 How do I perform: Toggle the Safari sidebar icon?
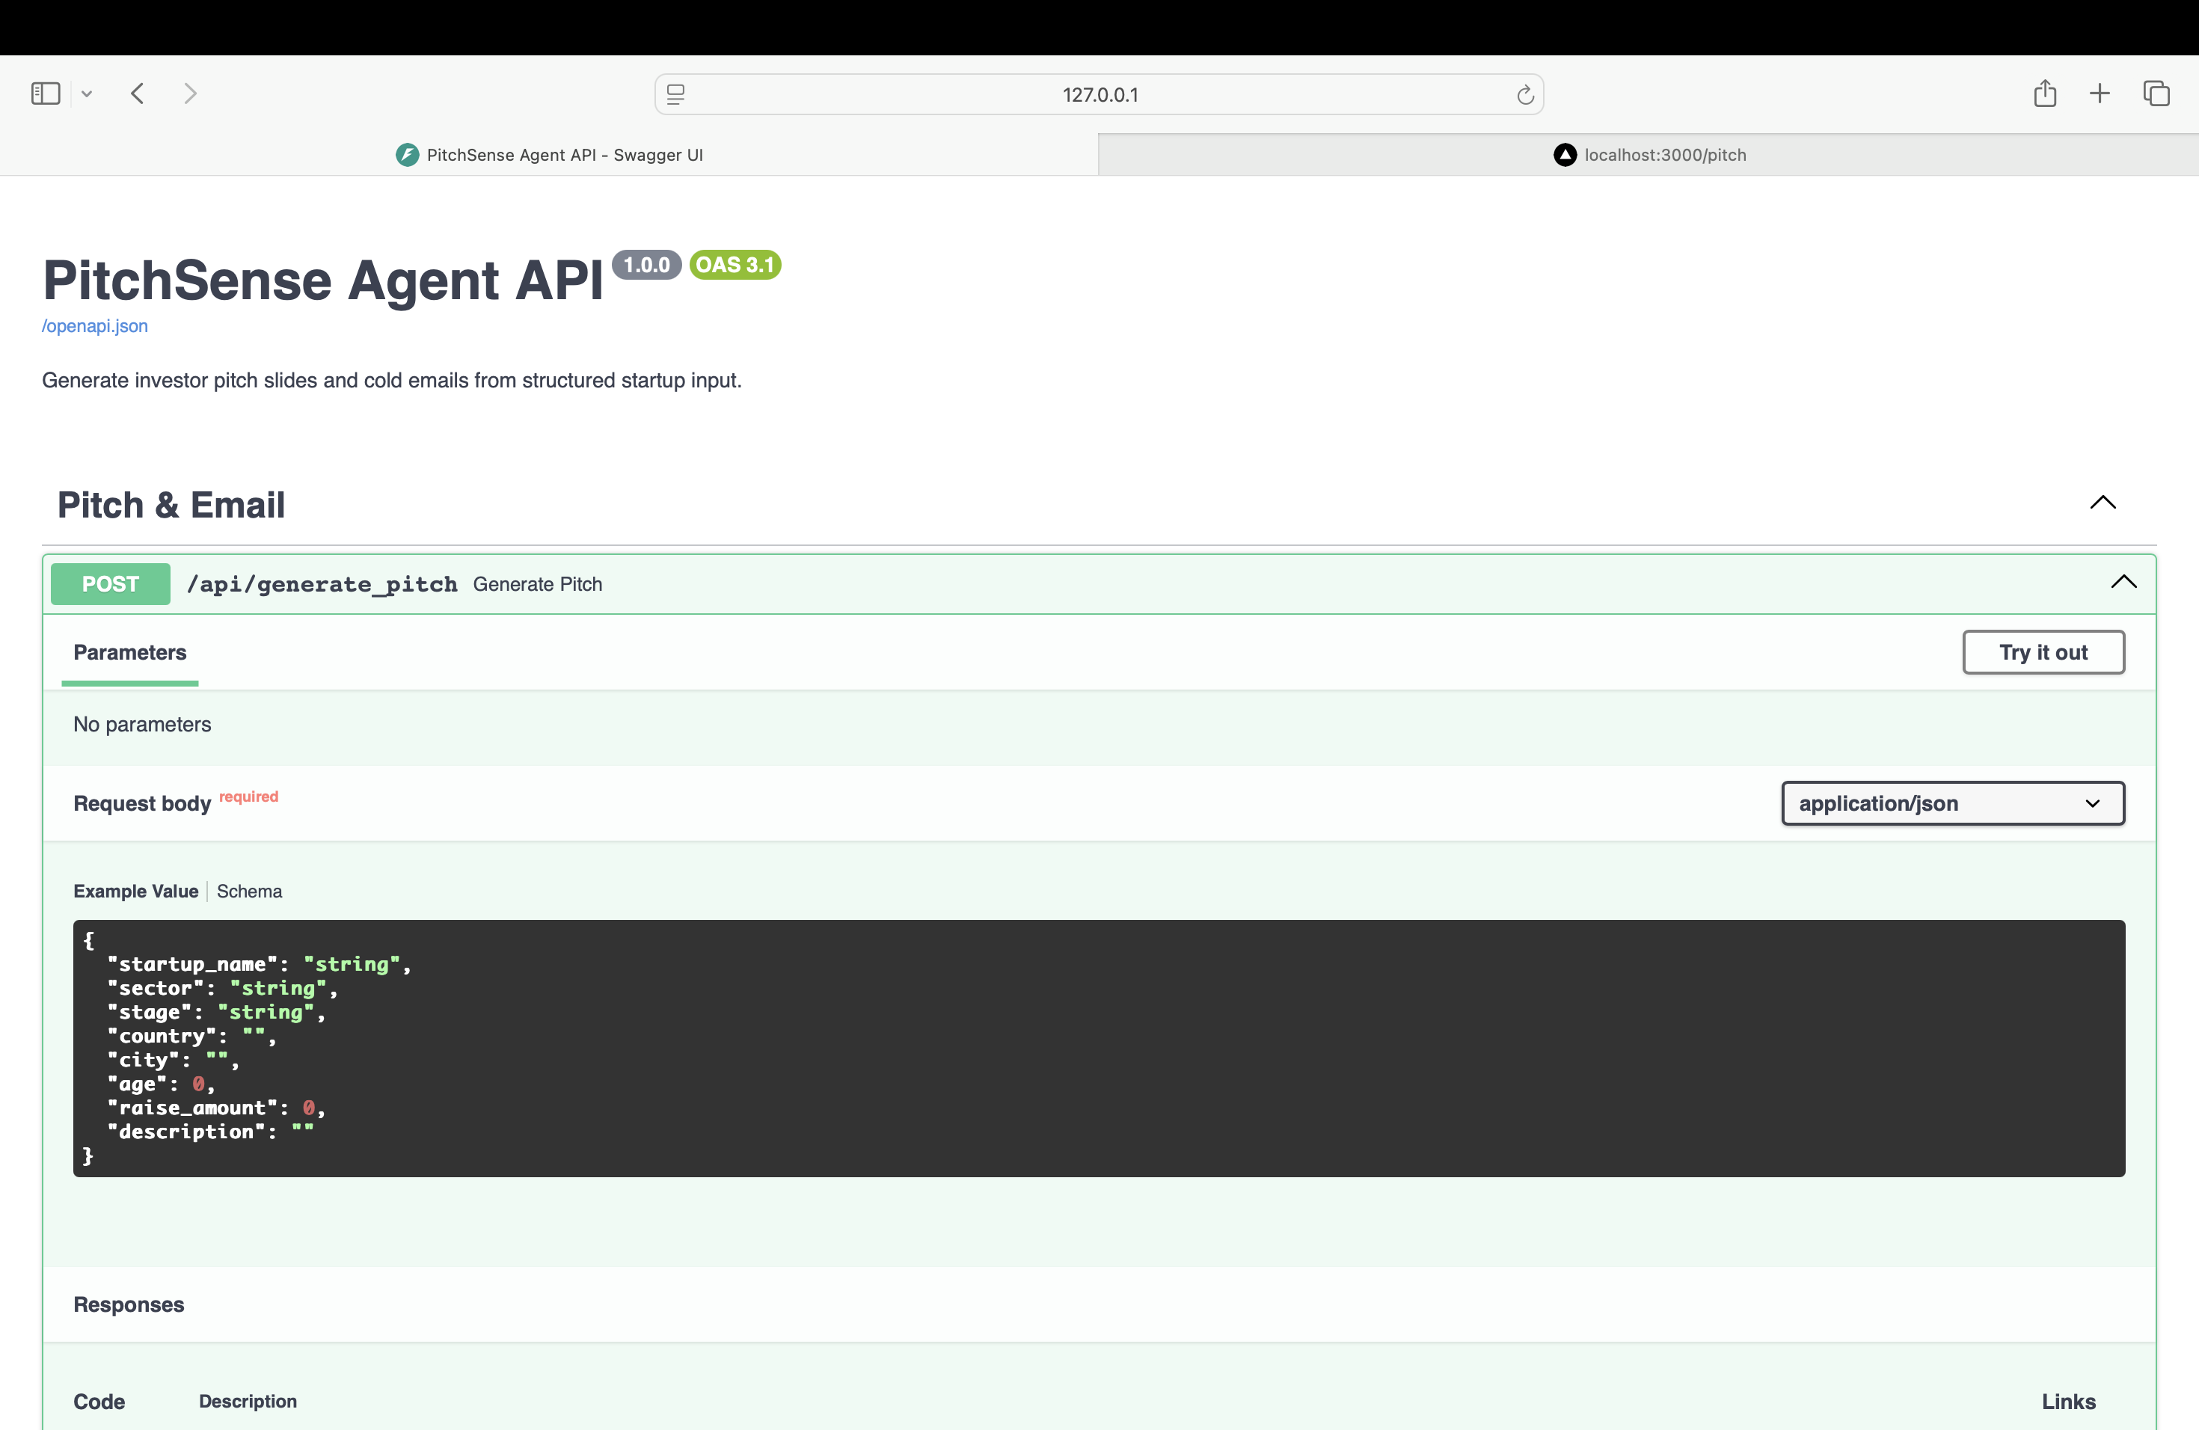pos(46,93)
